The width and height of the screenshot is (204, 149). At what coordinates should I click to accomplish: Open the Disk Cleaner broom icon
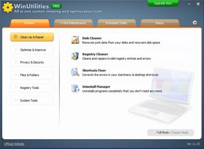(75, 40)
